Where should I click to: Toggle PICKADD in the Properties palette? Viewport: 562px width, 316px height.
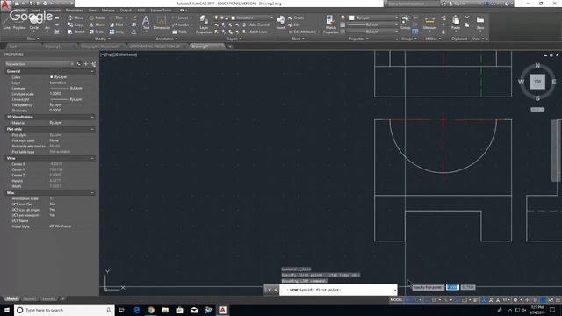pyautogui.click(x=79, y=64)
